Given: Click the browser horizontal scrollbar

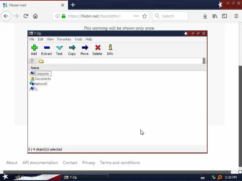Looking at the screenshot, I should 117,172.
